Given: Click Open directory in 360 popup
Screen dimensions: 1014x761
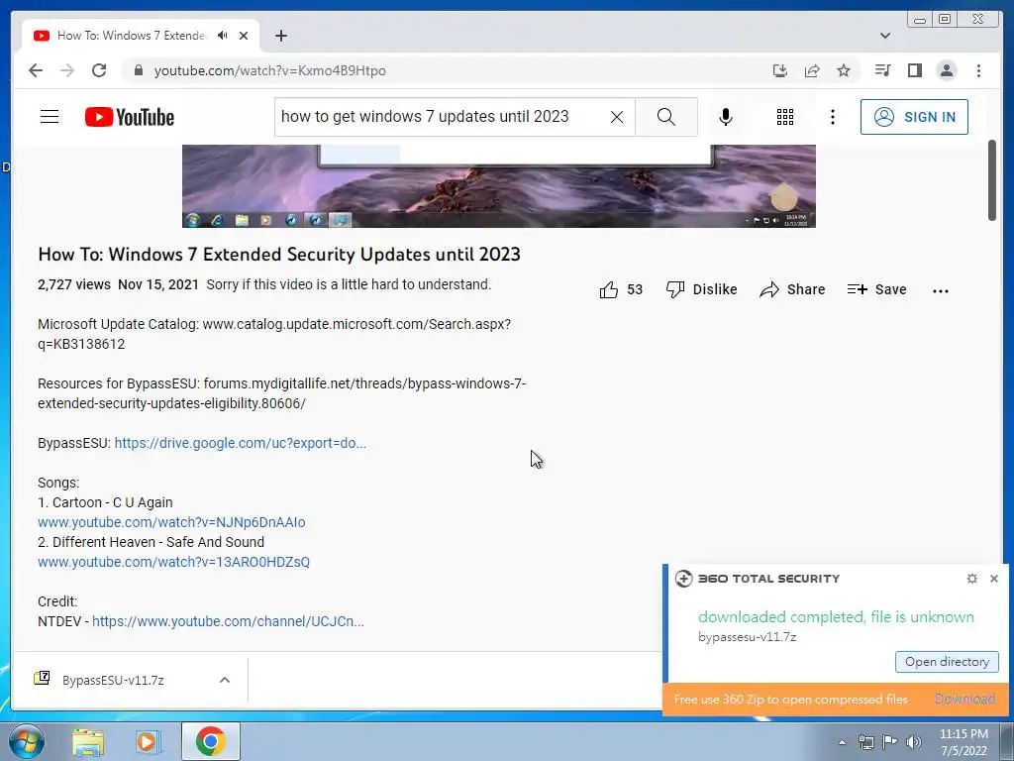Looking at the screenshot, I should tap(947, 662).
